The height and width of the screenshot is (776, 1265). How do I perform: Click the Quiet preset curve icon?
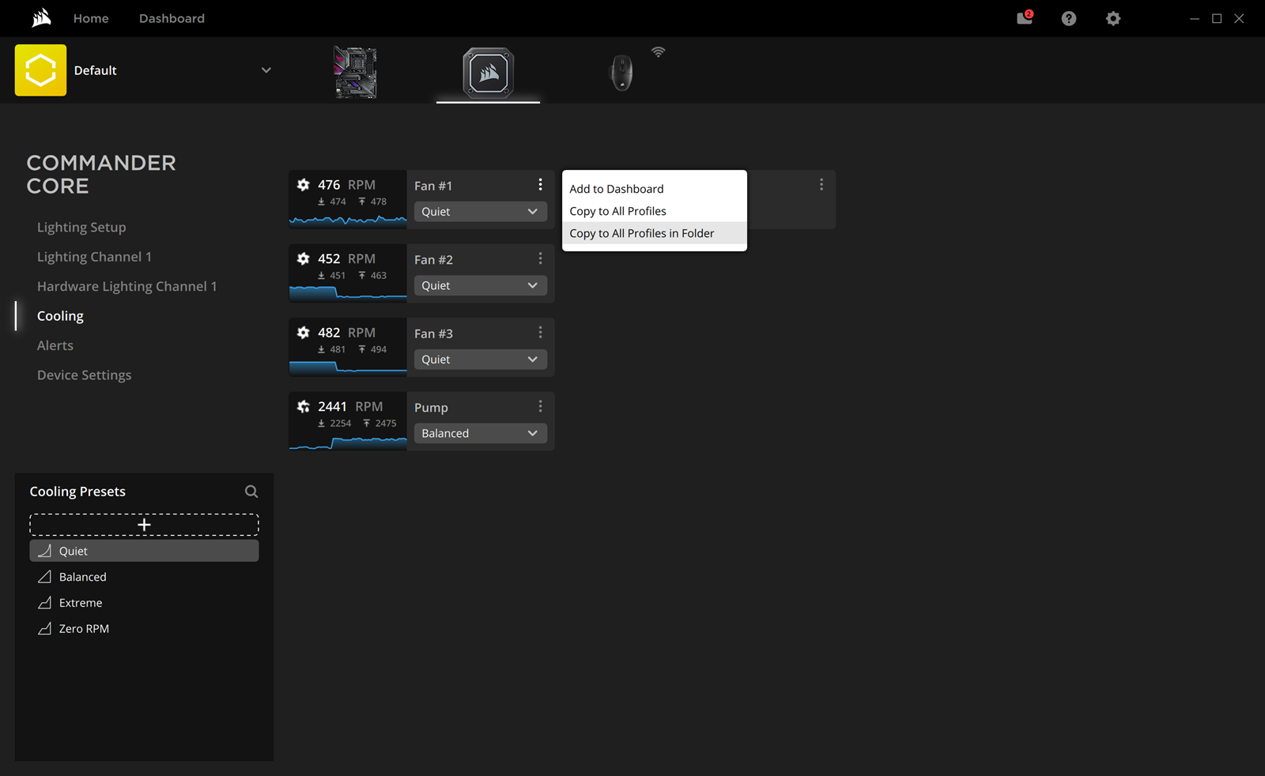45,551
